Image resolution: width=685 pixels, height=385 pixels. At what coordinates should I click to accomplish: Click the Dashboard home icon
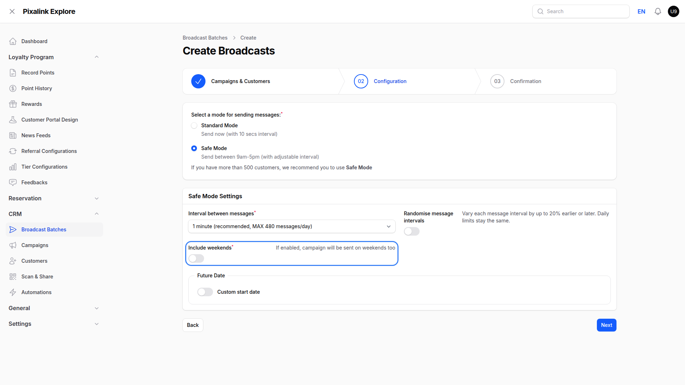click(x=13, y=41)
